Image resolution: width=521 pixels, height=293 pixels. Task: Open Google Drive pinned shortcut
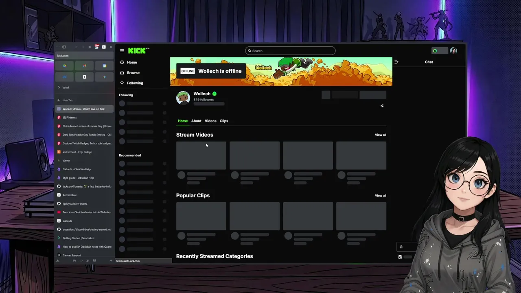tap(64, 66)
